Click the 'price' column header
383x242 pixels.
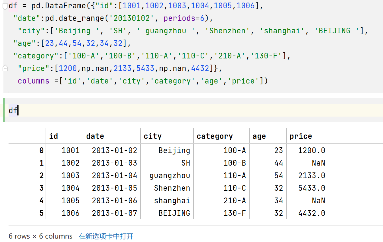(x=301, y=136)
